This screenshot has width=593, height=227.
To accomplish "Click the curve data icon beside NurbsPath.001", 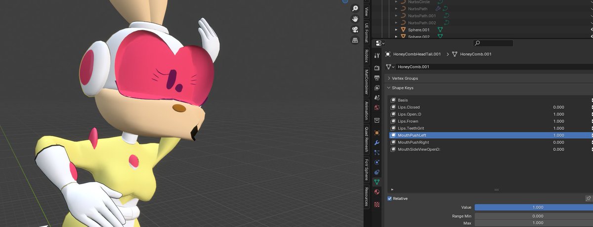I will click(x=446, y=15).
